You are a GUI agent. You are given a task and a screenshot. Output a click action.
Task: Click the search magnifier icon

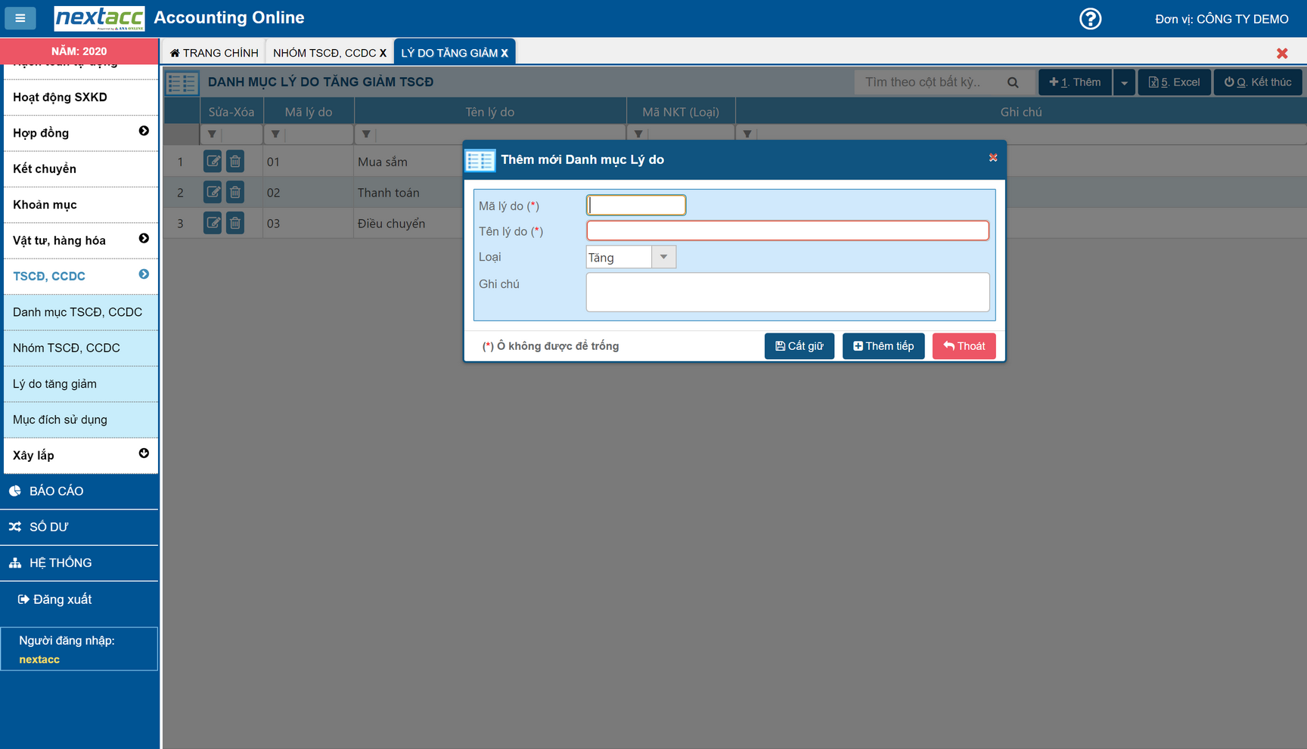1013,82
